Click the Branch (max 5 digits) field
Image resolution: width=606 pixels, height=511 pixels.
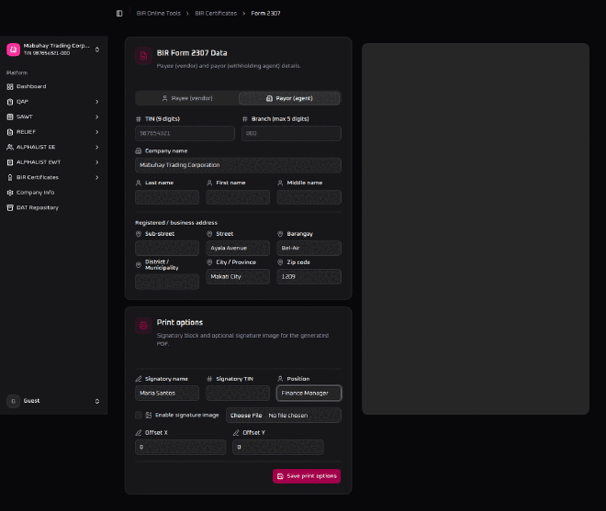(x=291, y=133)
